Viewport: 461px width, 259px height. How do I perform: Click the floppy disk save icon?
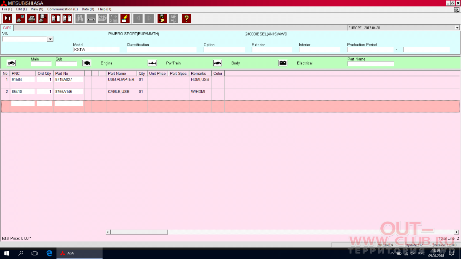pos(162,18)
